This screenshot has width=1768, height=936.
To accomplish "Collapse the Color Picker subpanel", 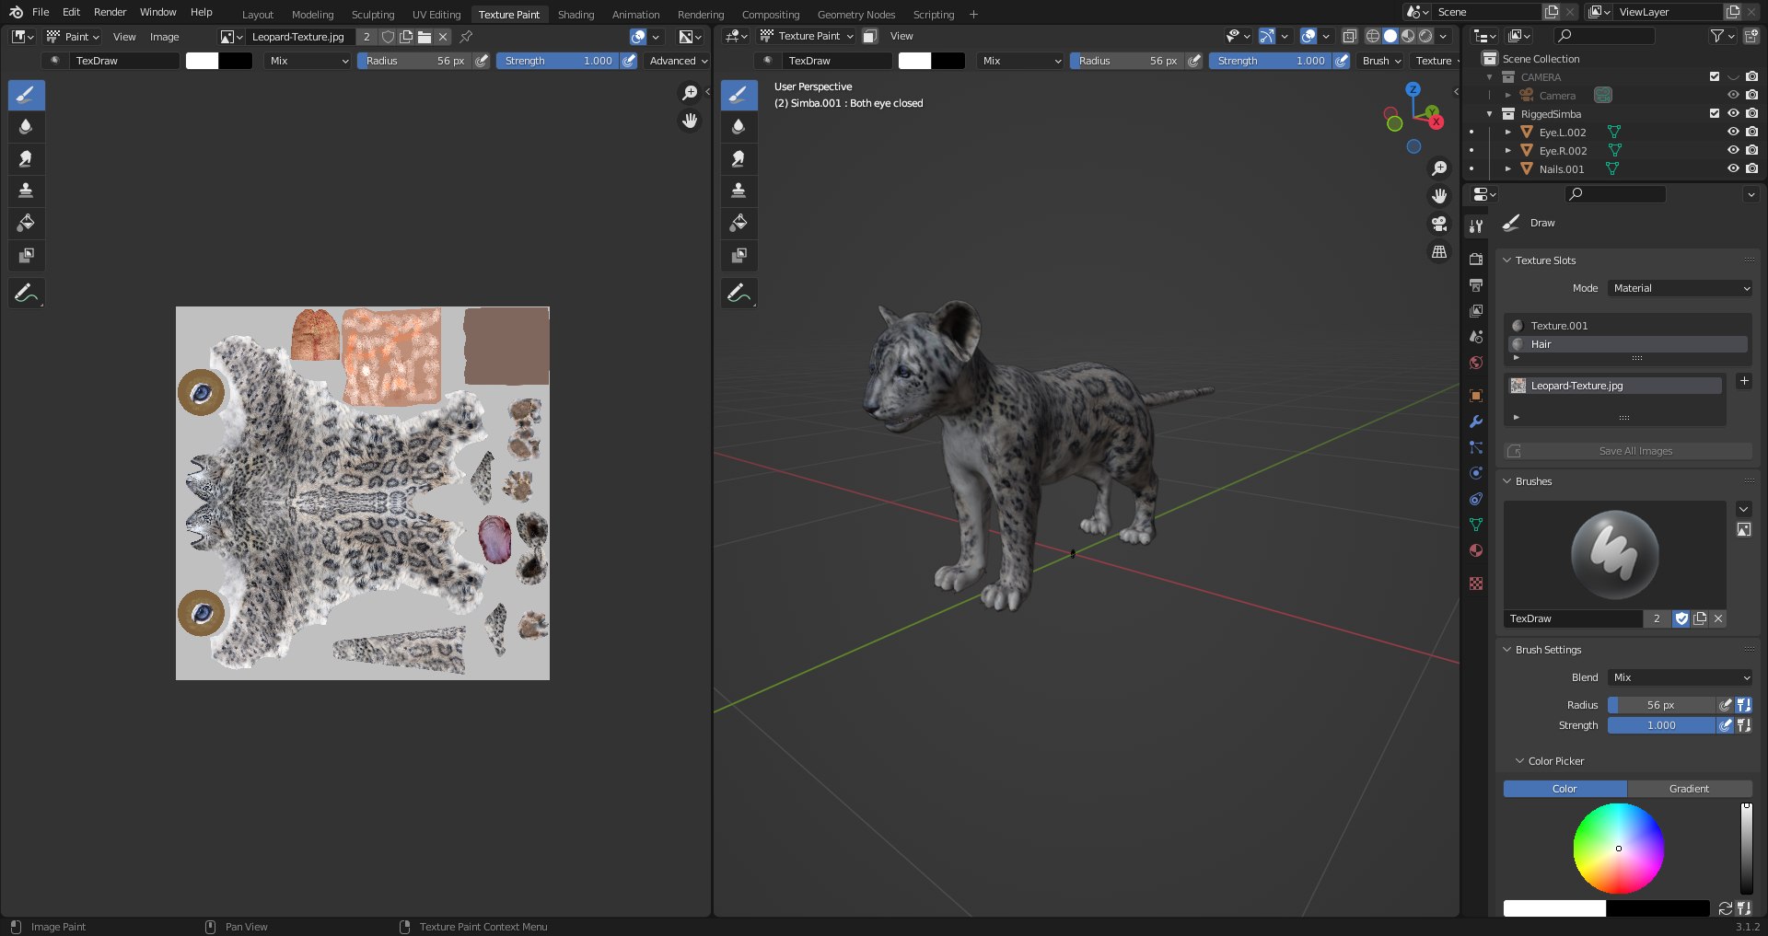I will 1520,761.
